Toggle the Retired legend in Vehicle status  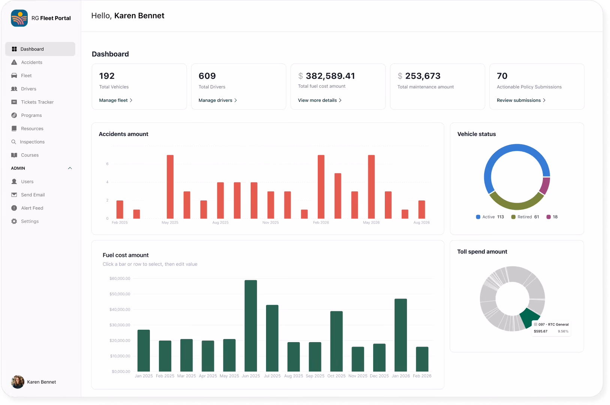(525, 217)
